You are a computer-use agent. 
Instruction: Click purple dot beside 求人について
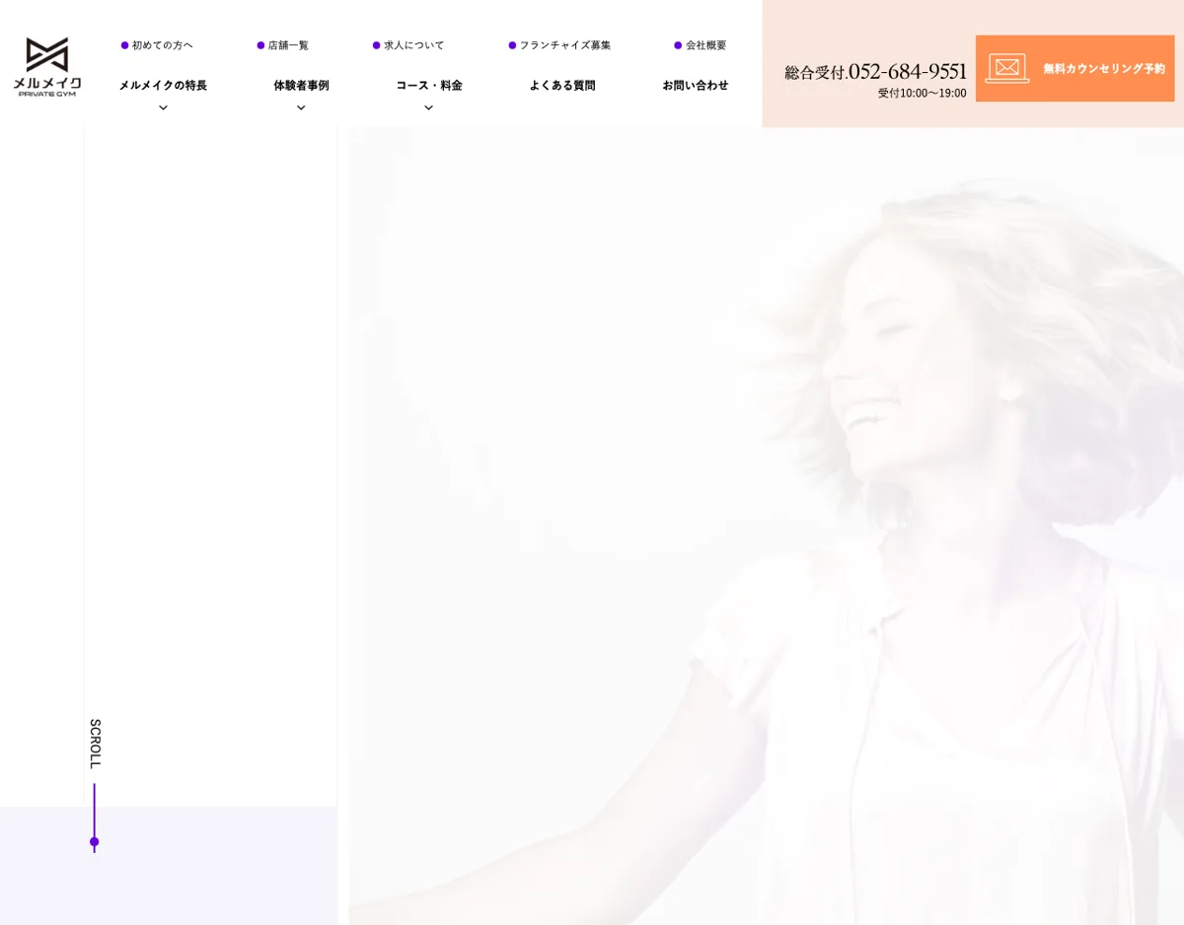click(x=376, y=45)
